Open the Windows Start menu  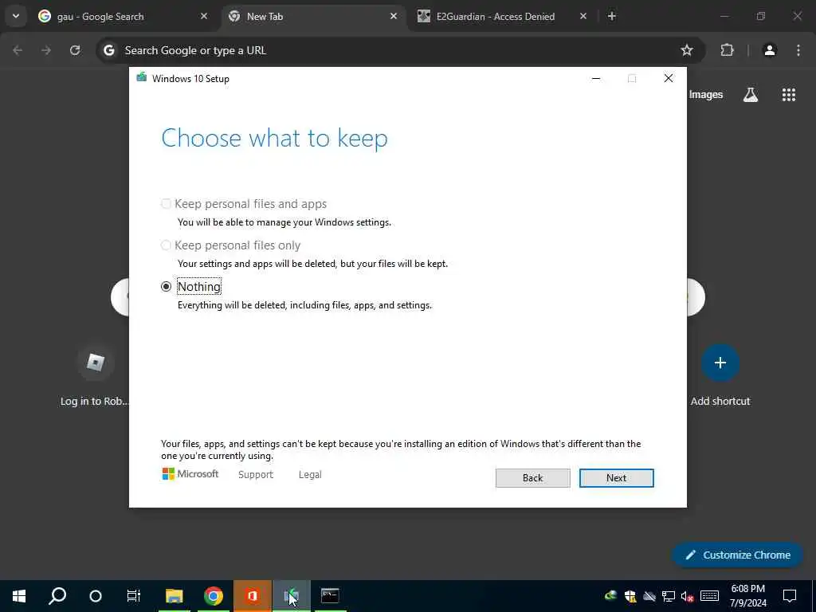coord(19,596)
